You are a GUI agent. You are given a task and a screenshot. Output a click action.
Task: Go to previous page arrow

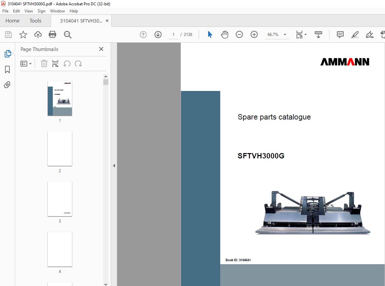coord(143,35)
